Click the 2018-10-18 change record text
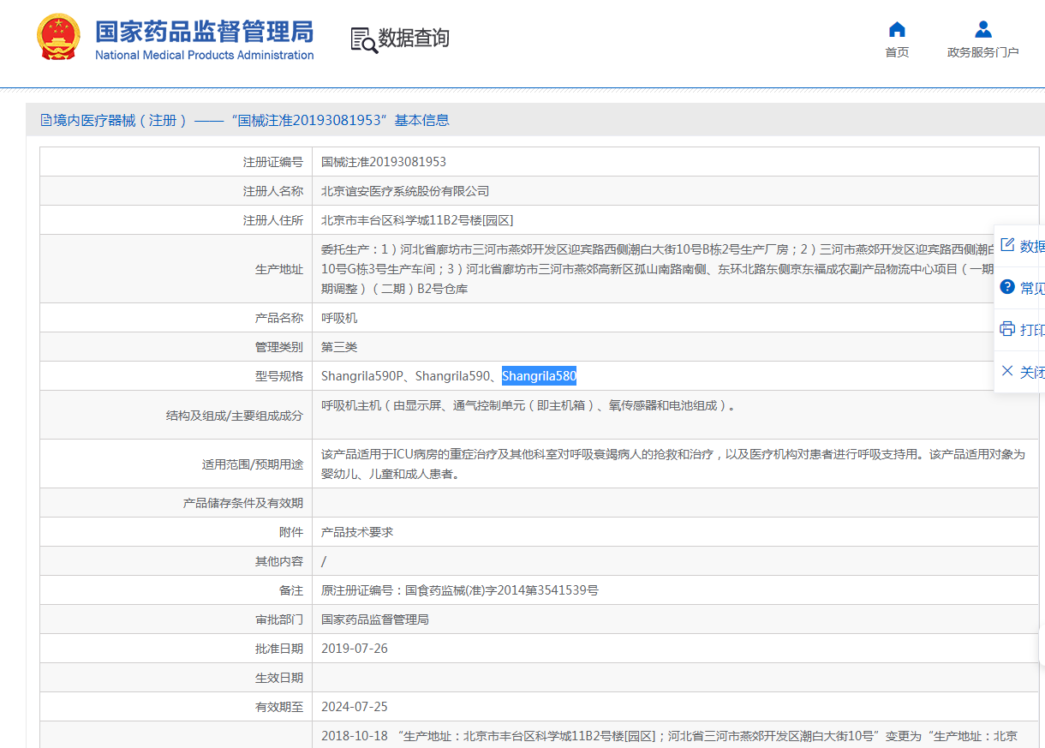The width and height of the screenshot is (1045, 748). pyautogui.click(x=669, y=736)
